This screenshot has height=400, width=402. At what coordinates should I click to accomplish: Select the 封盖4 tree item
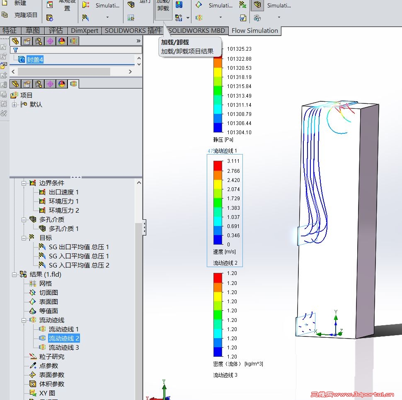coord(35,60)
